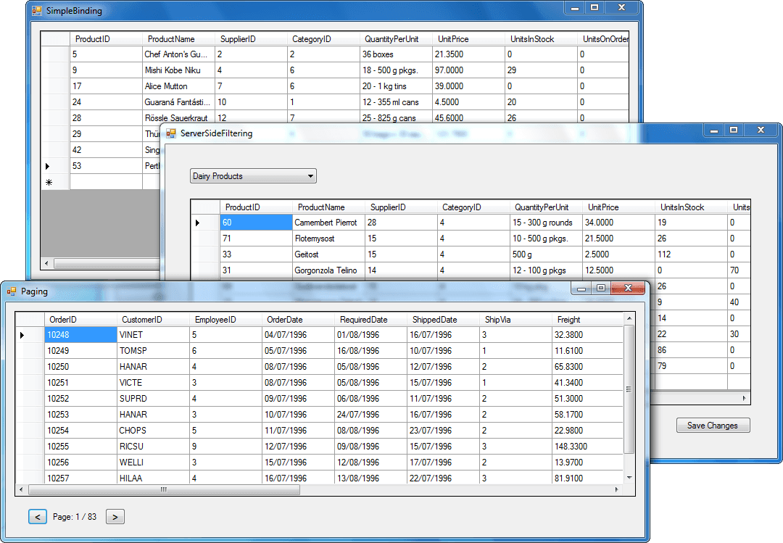Click scroll-down arrow of Paging grid scrollbar

[629, 478]
